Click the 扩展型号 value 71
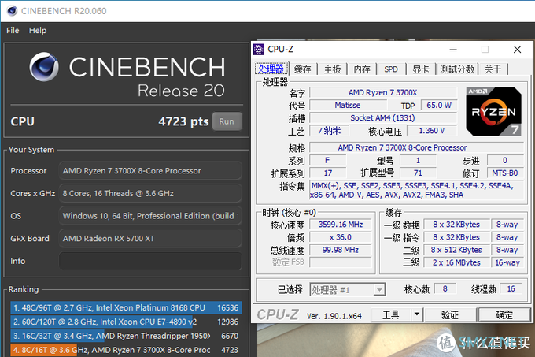 click(418, 173)
